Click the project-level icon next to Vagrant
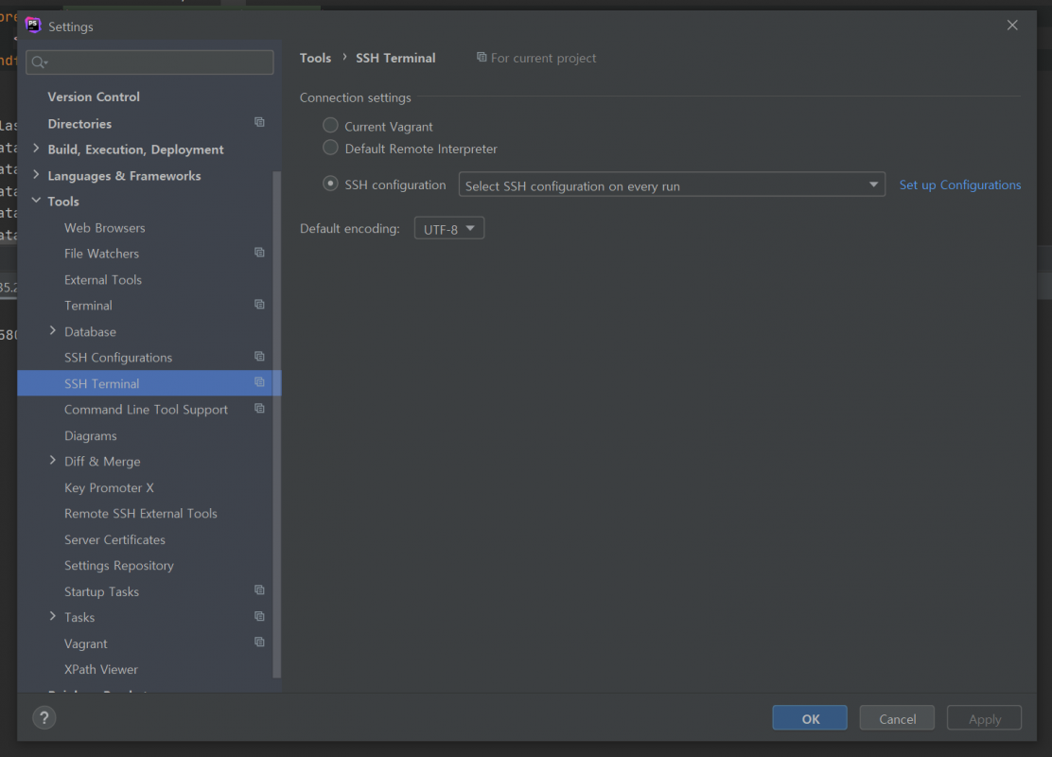This screenshot has width=1052, height=757. pyautogui.click(x=259, y=643)
